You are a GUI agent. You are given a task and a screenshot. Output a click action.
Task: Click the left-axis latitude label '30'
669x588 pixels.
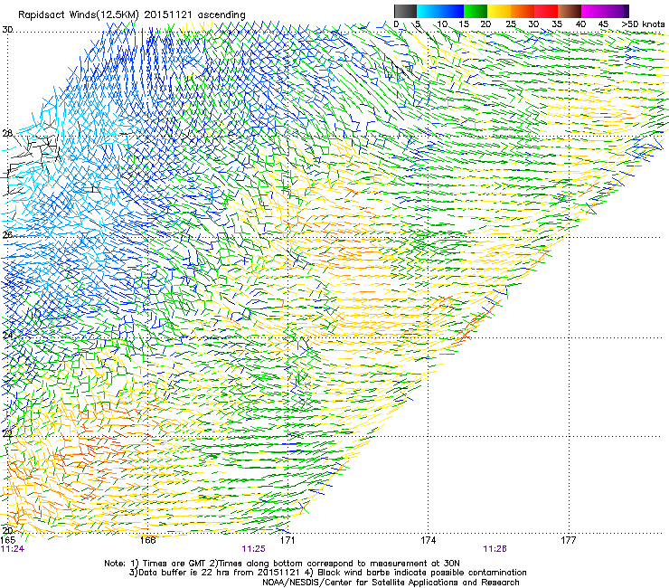pyautogui.click(x=7, y=30)
